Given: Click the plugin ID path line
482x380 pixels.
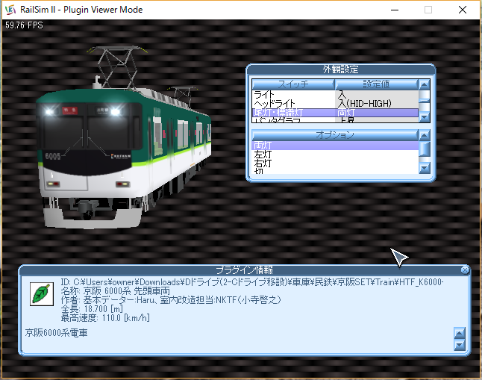Looking at the screenshot, I should click(251, 282).
